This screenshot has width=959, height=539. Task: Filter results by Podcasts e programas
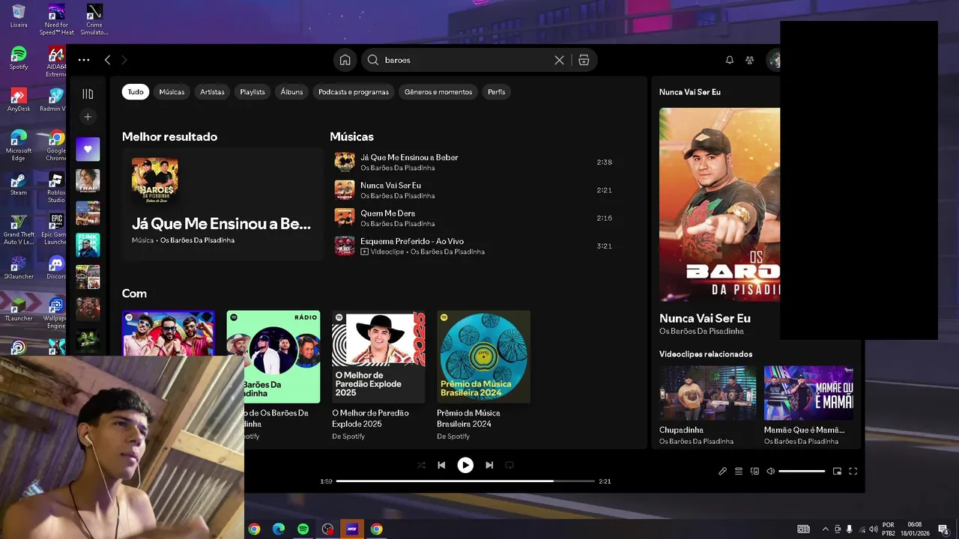(354, 92)
